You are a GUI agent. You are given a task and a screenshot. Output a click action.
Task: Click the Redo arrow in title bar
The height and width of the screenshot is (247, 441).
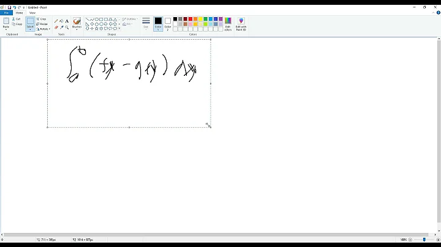20,7
